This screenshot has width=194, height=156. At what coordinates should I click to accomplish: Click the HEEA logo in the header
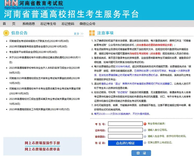tap(11, 3)
